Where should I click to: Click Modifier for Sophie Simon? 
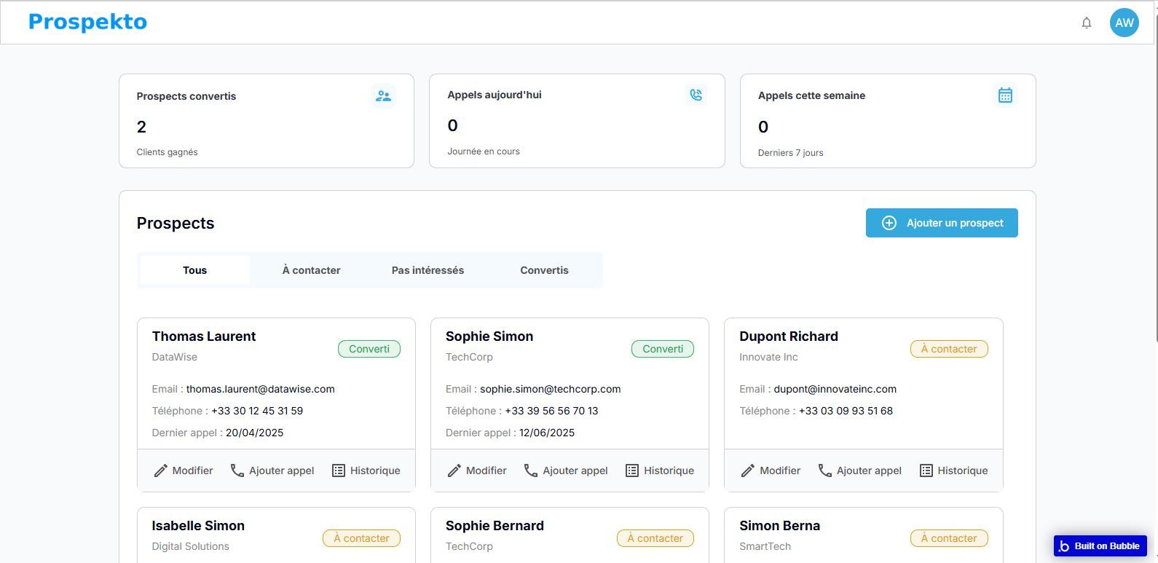click(486, 471)
